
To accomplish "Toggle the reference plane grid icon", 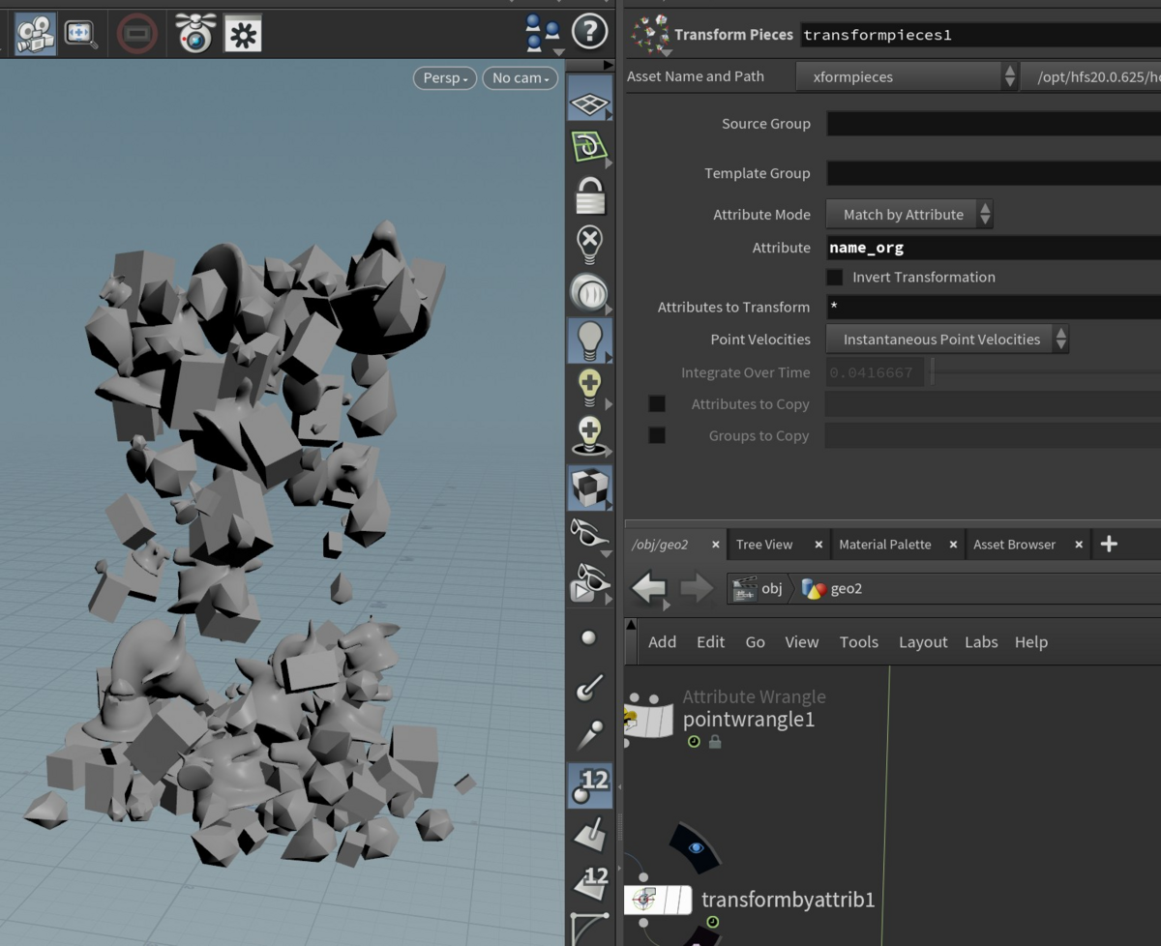I will point(589,103).
